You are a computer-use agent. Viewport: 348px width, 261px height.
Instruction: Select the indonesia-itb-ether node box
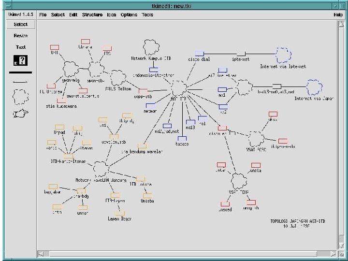tap(154, 70)
